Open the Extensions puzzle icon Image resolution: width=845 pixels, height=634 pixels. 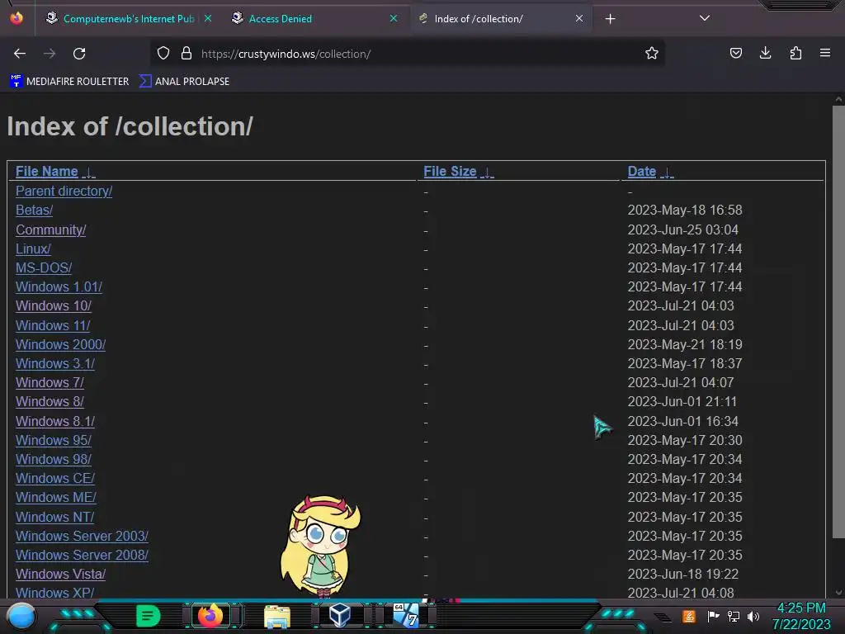tap(795, 54)
